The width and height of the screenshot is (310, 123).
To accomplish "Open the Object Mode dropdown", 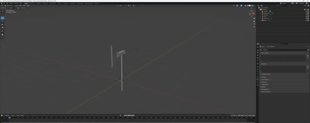I will click(10, 5).
